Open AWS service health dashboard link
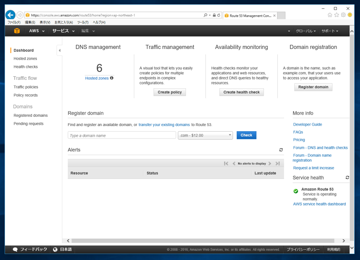 click(319, 204)
